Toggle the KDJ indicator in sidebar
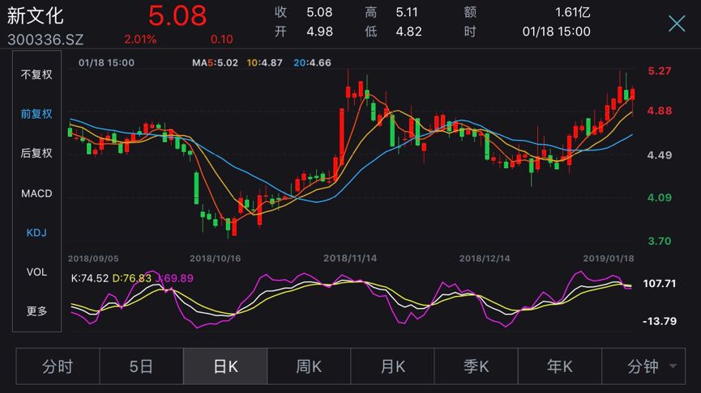 (36, 233)
